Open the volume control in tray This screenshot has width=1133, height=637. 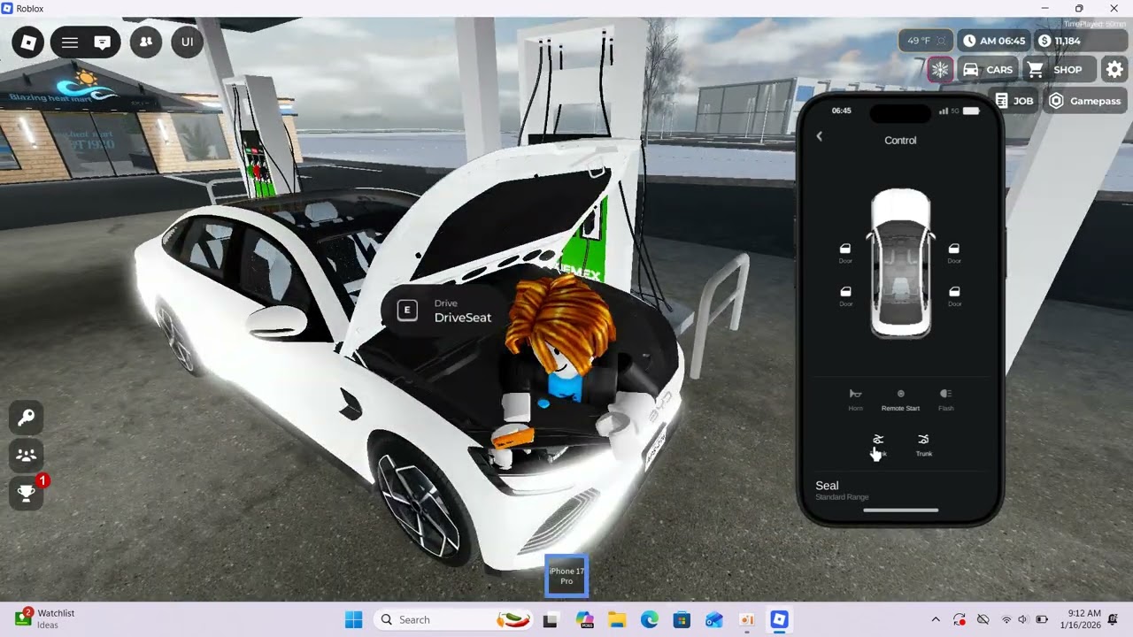(1023, 619)
